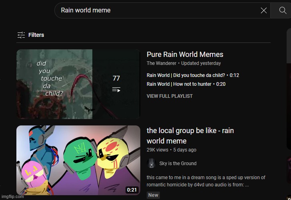This screenshot has height=200, width=291.
Task: Click the magnifying glass search button
Action: pyautogui.click(x=283, y=10)
